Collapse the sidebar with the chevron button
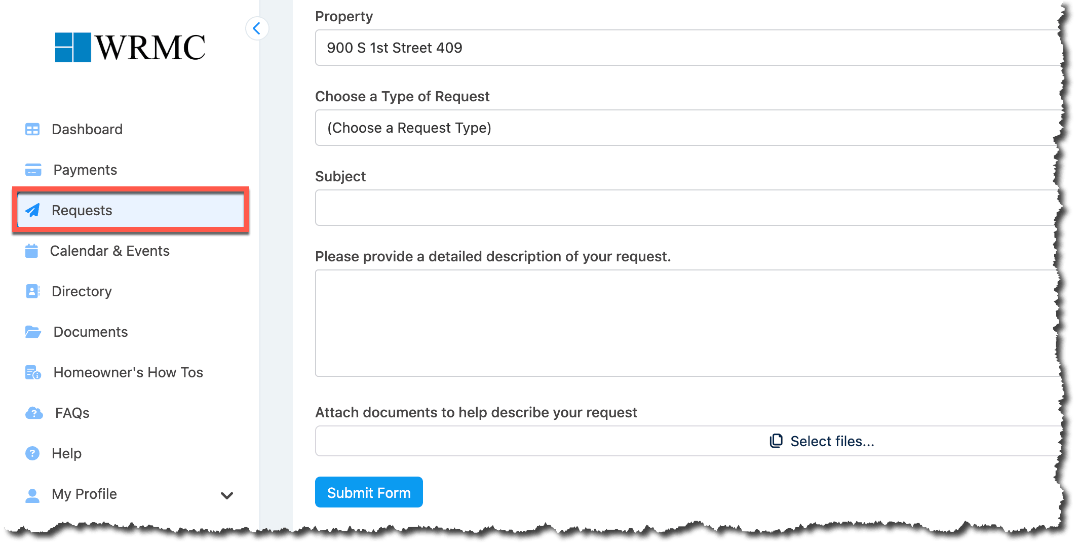 click(x=257, y=28)
